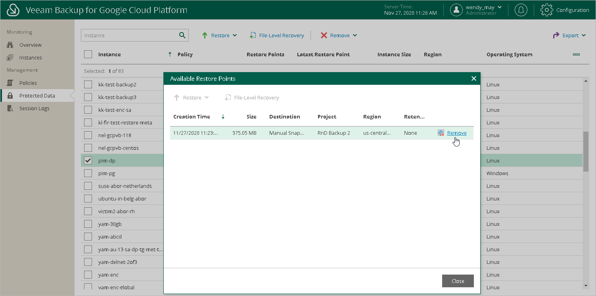596x296 pixels.
Task: Go to Policies in the sidebar
Action: coord(28,83)
